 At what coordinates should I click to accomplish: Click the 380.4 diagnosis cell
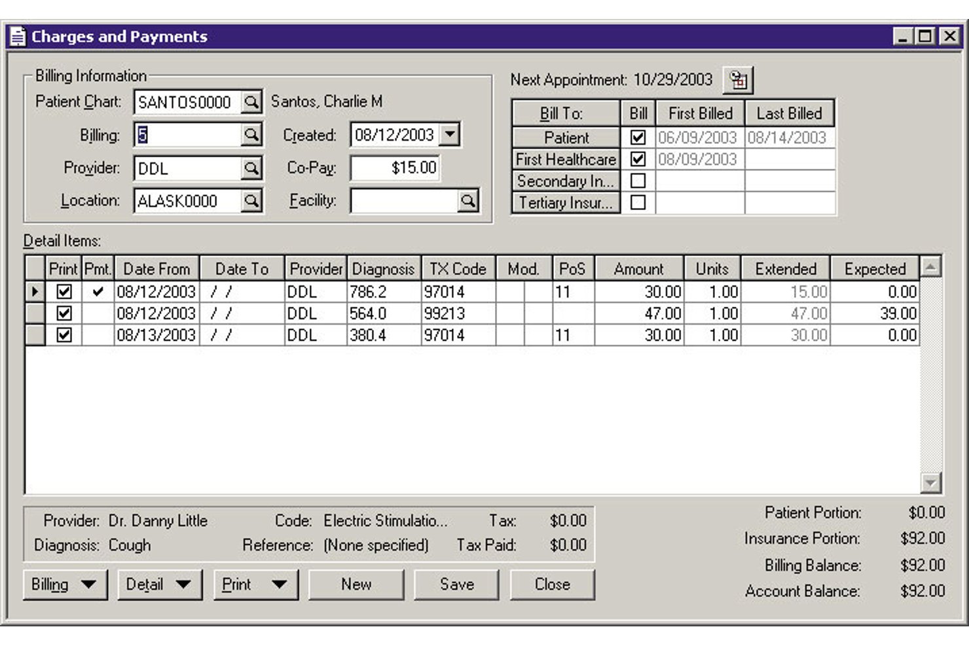[x=384, y=334]
